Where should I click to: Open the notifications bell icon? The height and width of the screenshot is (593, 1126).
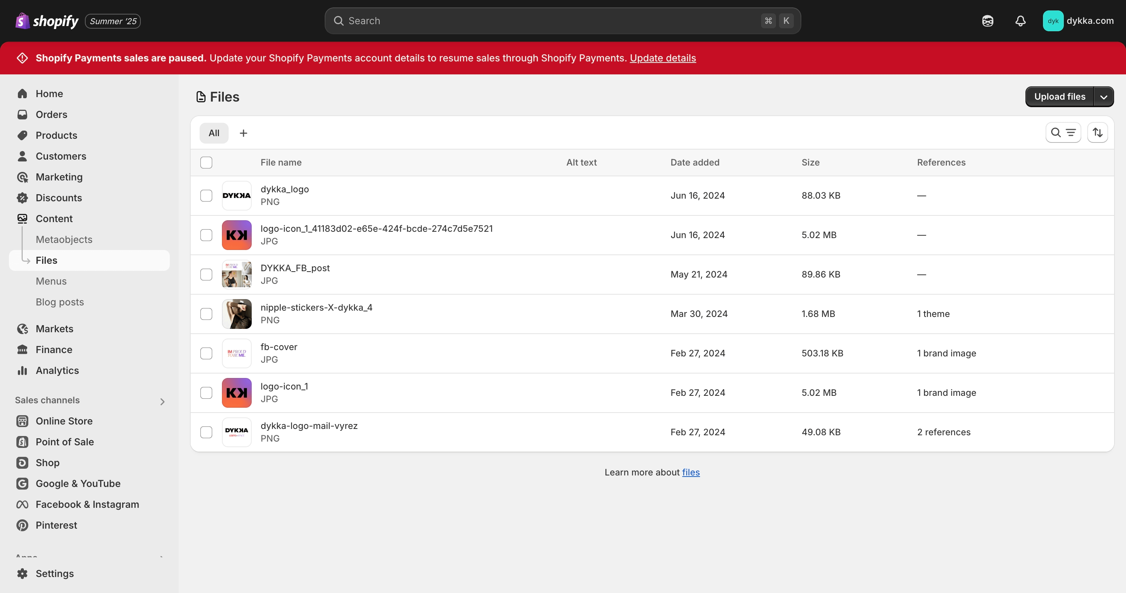point(1020,21)
